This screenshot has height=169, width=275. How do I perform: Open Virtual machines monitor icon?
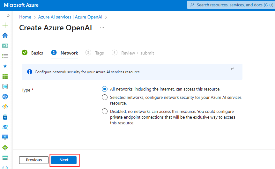(5, 137)
